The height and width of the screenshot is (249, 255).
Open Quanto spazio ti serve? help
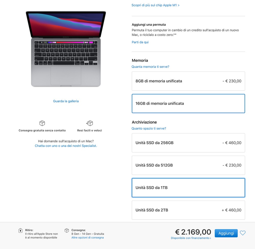coord(149,128)
